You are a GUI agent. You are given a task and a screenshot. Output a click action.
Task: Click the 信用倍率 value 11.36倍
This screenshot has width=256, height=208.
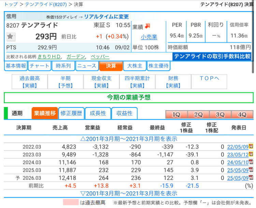(239, 35)
